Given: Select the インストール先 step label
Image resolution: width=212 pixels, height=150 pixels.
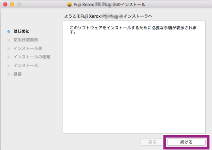Looking at the screenshot, I should coord(28,48).
